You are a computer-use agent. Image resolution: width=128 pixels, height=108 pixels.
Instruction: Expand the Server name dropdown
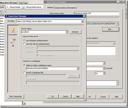point(67,32)
